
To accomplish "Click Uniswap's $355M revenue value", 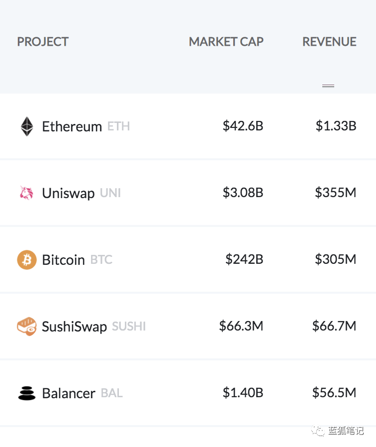I will 335,193.
